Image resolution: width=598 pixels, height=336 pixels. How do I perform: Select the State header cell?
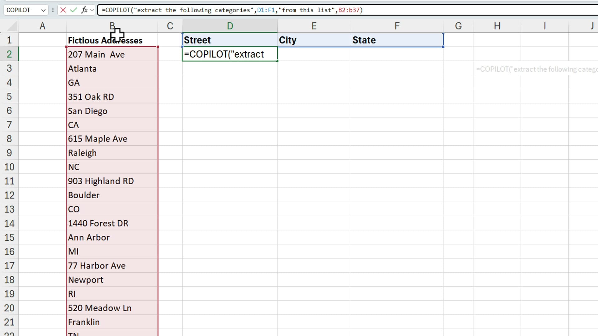tap(397, 40)
